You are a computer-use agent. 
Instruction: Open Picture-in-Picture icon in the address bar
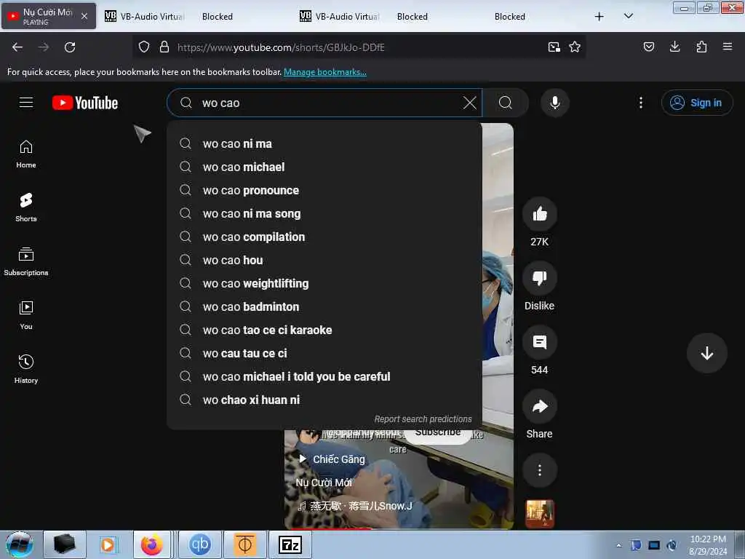(x=554, y=47)
